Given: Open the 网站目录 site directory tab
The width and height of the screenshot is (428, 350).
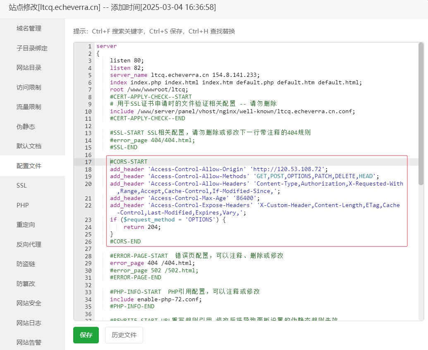Looking at the screenshot, I should [x=29, y=68].
